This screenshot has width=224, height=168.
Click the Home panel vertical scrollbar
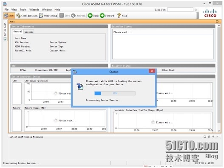click(x=219, y=75)
